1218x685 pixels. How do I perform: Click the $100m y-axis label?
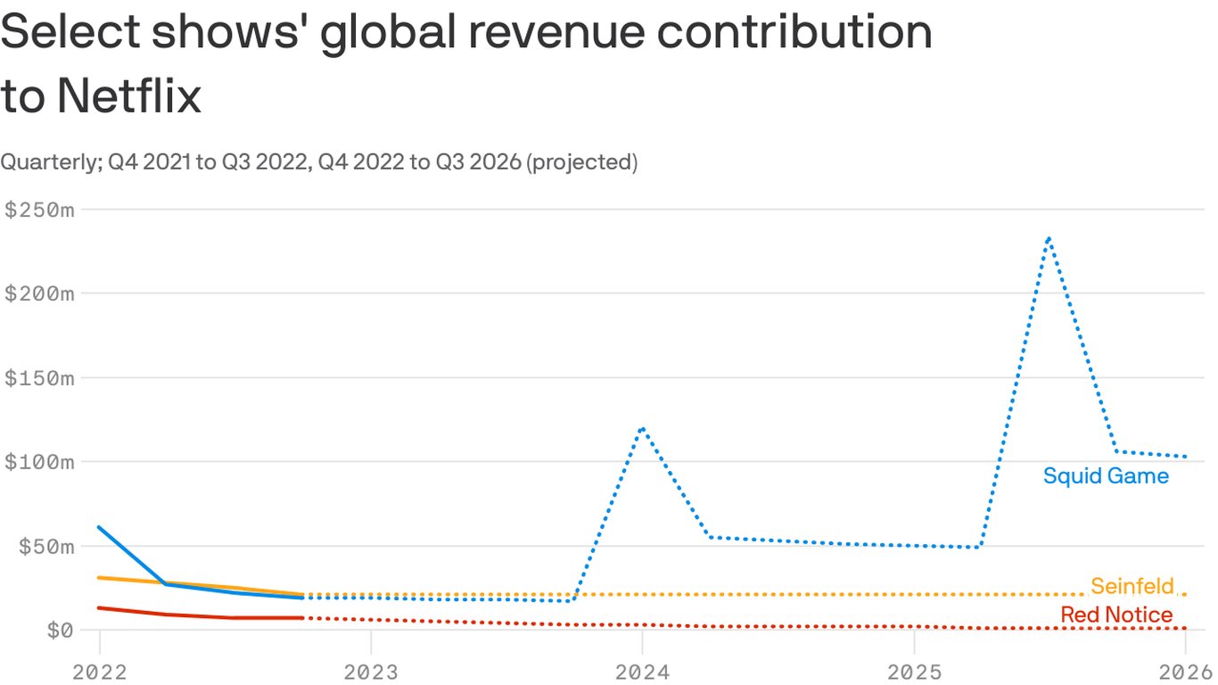tap(39, 462)
